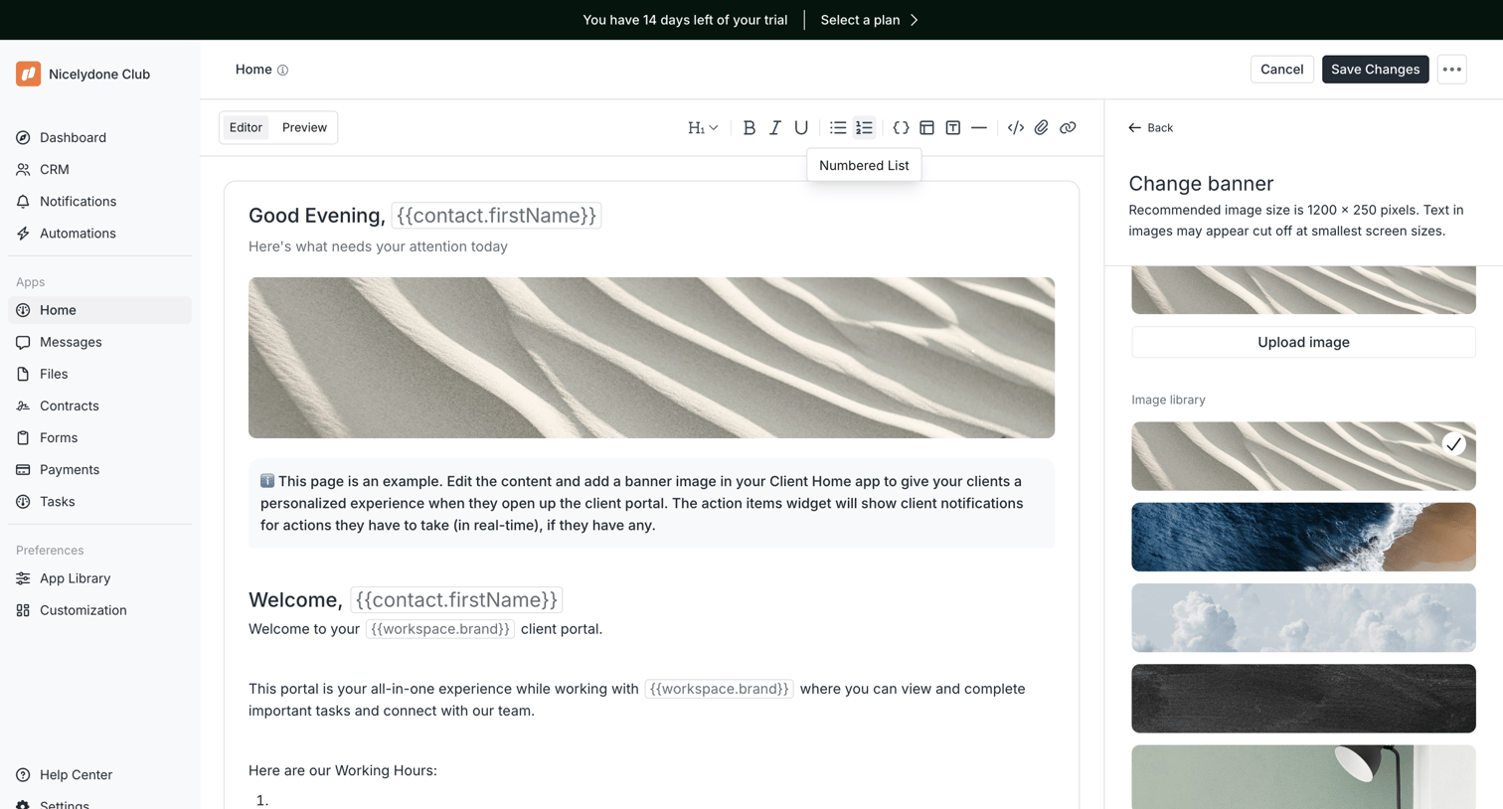Click the example info callout paragraph
Viewport: 1503px width, 809px height.
651,503
